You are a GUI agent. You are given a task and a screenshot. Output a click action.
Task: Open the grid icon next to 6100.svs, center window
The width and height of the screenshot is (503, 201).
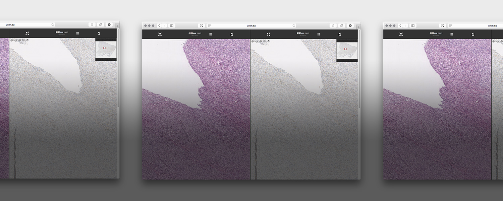pos(211,34)
